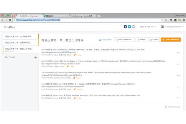Click project title 電腦玩物第一章：數位工作總論
186x124 pixels.
coord(62,40)
